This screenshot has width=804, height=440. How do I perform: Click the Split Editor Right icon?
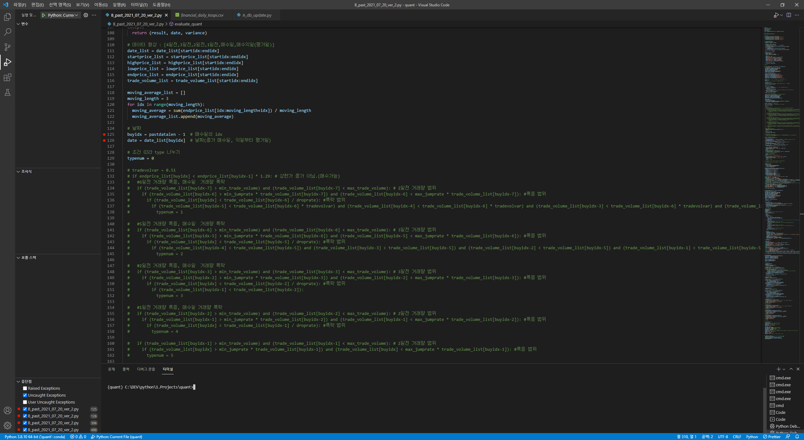[789, 15]
